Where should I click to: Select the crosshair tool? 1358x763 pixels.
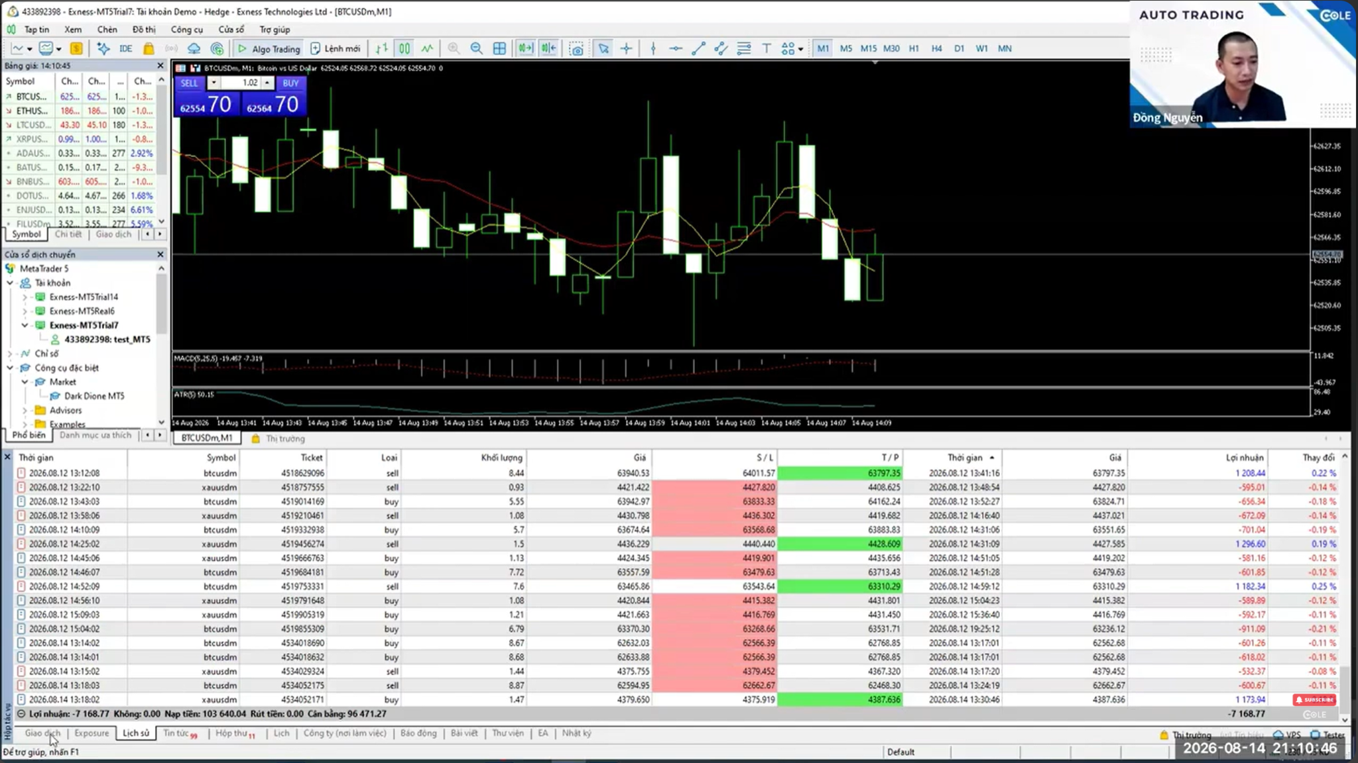click(626, 48)
